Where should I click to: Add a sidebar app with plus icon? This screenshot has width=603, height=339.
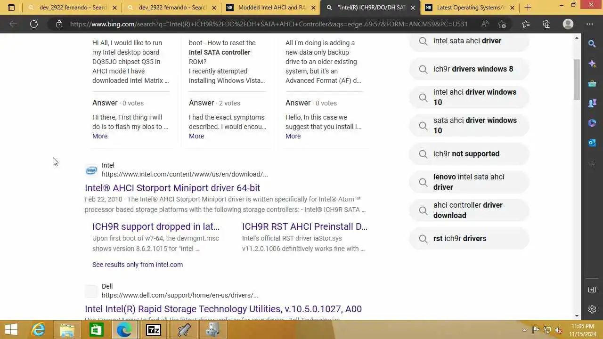pos(592,164)
